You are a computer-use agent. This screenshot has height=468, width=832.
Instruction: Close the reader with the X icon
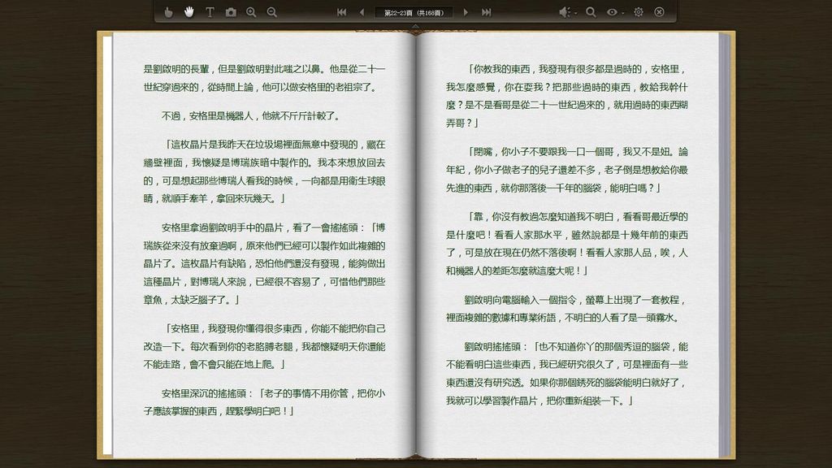(659, 12)
